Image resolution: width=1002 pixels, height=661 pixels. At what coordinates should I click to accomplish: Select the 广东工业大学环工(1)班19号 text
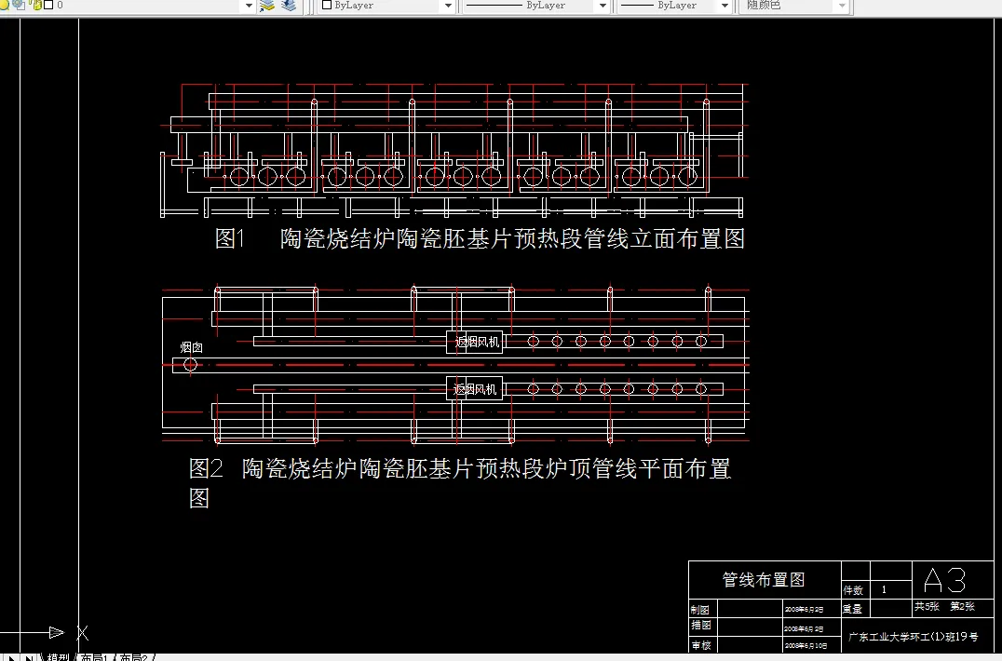coord(914,637)
